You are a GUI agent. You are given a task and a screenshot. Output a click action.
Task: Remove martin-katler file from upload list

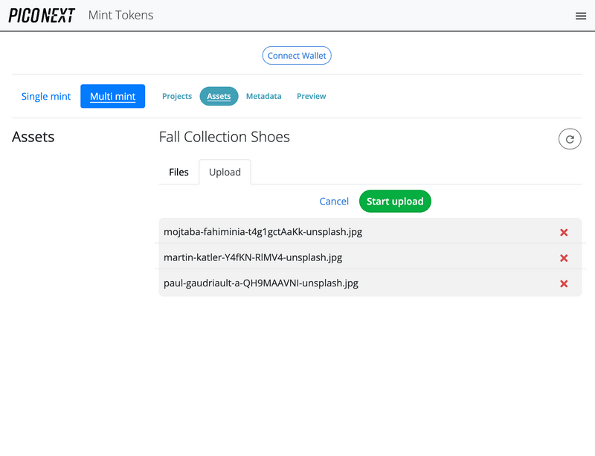tap(564, 258)
